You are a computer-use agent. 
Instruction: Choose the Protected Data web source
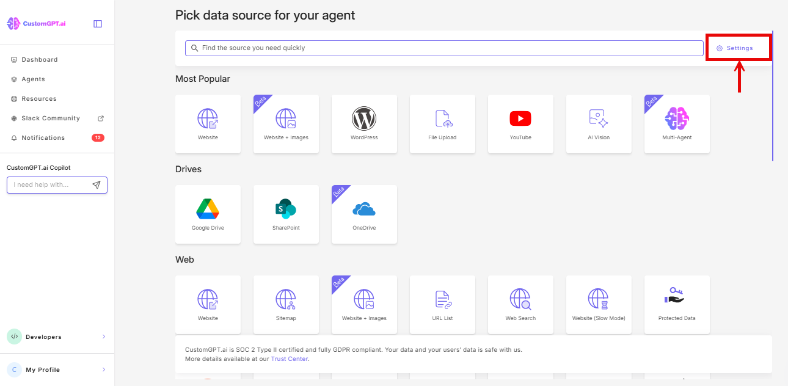point(677,305)
